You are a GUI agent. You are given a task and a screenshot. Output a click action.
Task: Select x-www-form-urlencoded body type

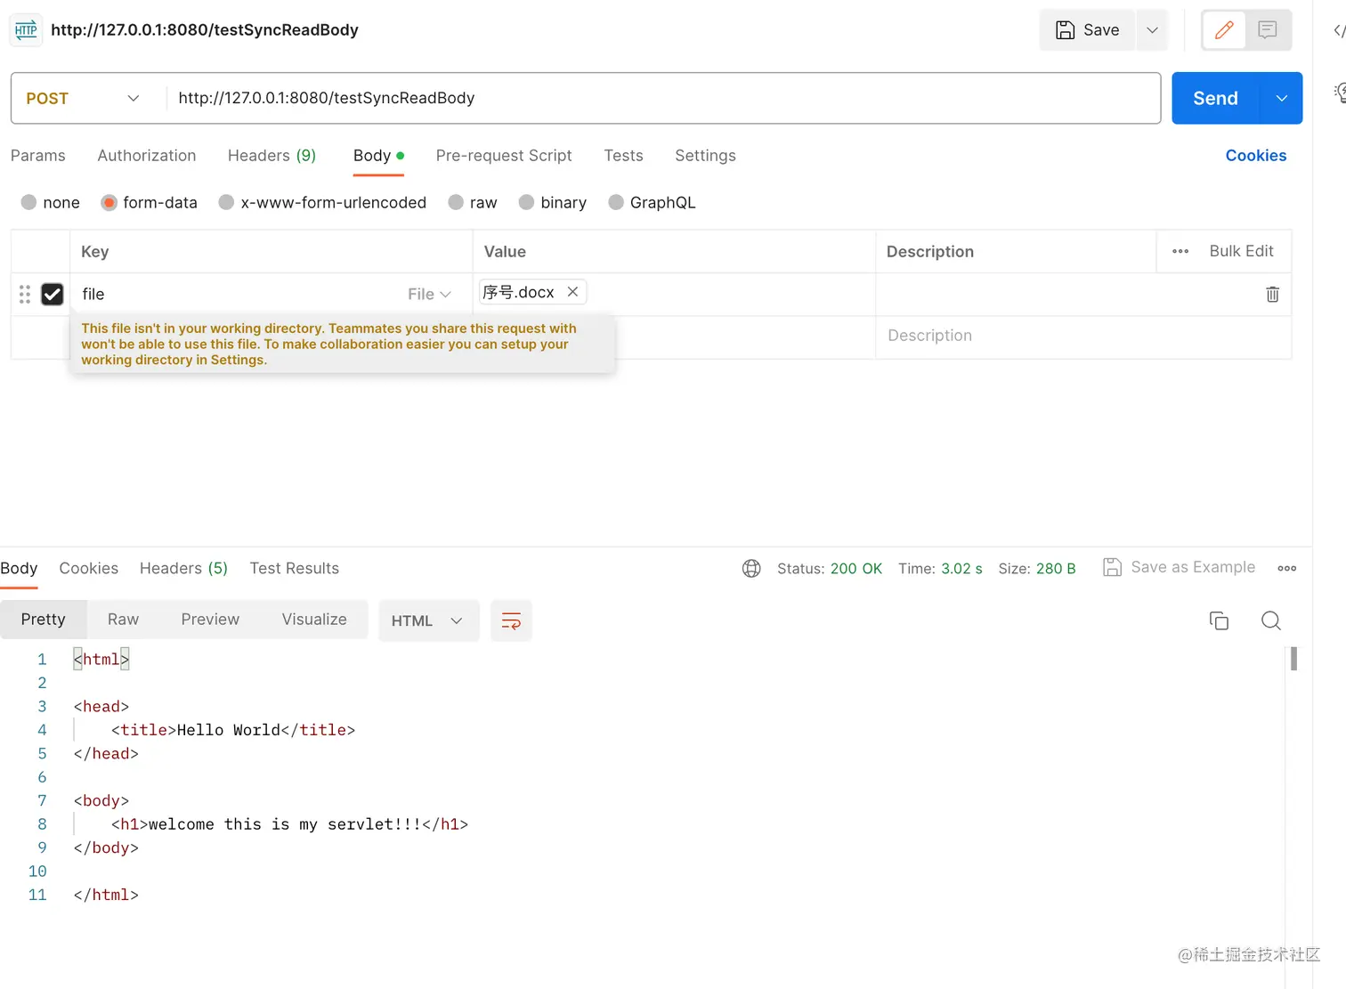click(322, 202)
